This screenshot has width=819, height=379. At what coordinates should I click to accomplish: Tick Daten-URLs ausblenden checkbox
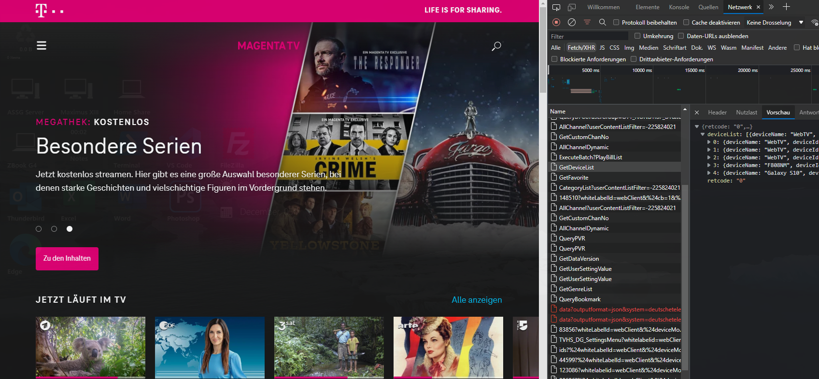(681, 36)
